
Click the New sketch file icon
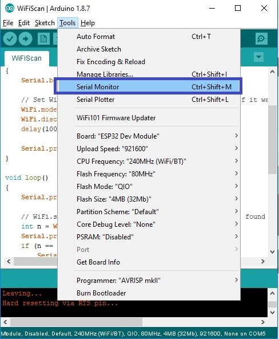(x=43, y=39)
